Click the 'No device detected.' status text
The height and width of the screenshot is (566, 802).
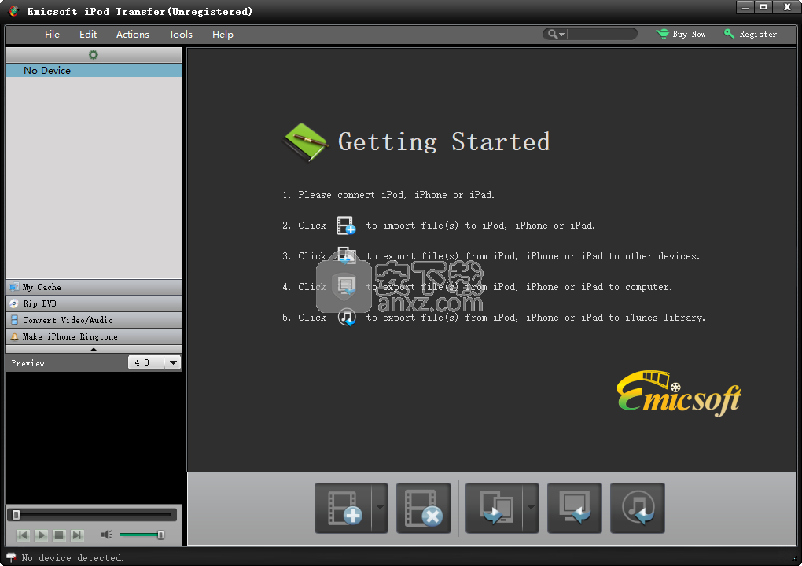tap(72, 558)
